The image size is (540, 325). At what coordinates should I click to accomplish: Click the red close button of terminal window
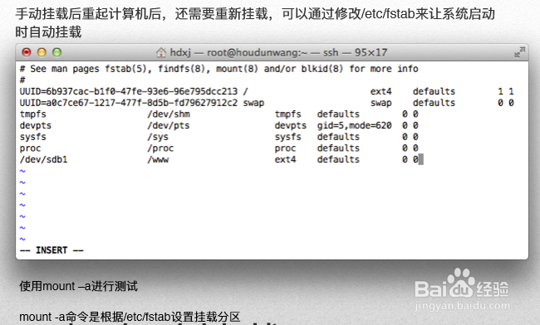pyautogui.click(x=27, y=52)
